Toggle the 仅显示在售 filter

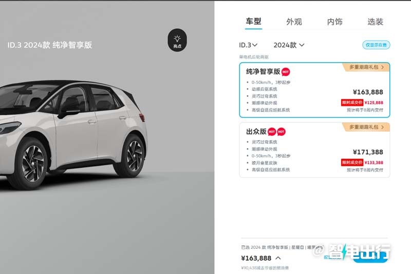(376, 45)
